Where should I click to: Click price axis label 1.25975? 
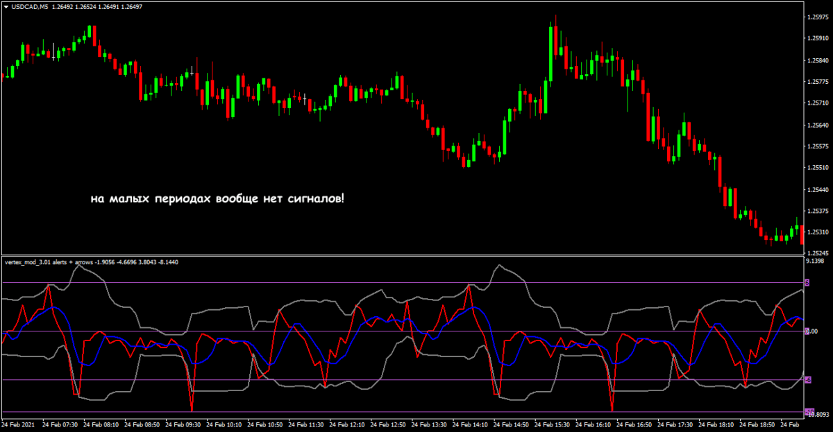pos(816,17)
